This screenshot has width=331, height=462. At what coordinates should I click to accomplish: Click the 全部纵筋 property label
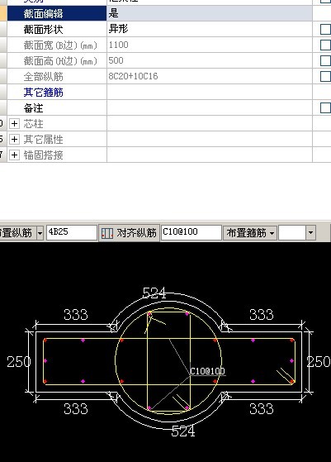(43, 77)
